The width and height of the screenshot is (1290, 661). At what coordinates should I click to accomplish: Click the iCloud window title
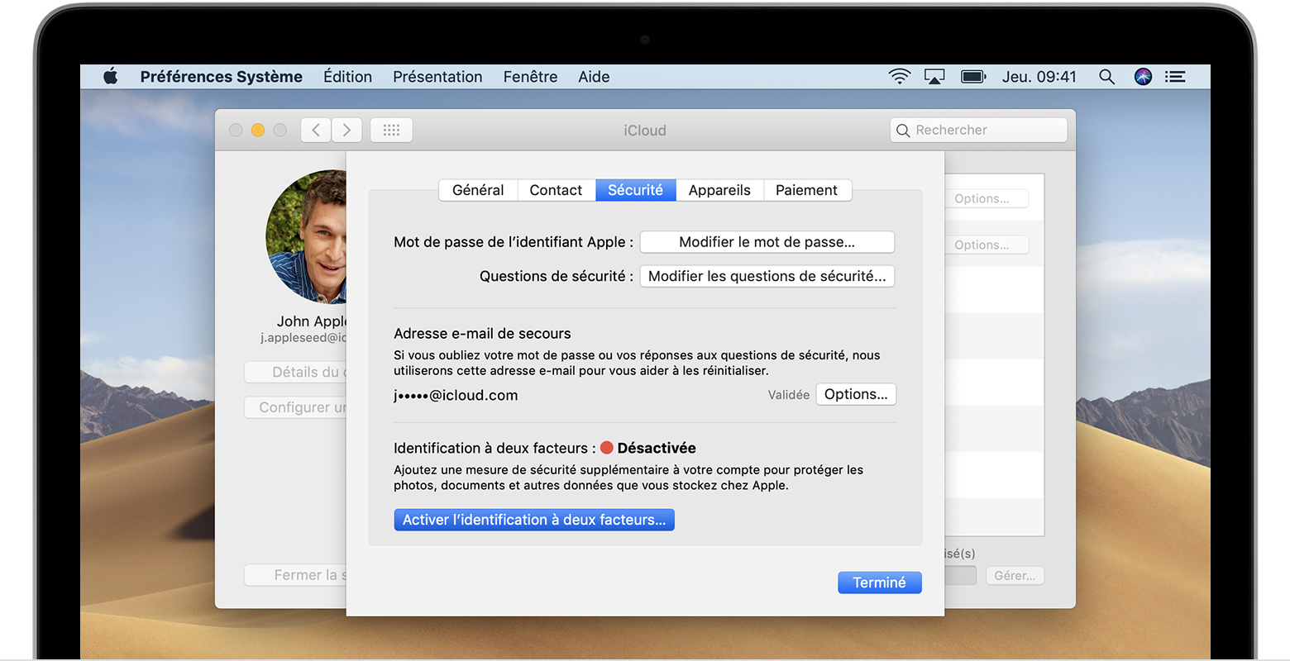tap(645, 131)
